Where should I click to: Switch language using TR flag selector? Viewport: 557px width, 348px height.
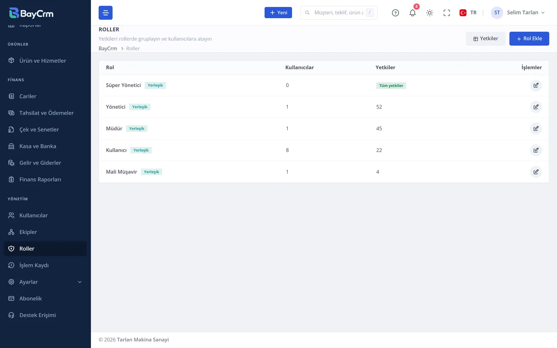(x=468, y=13)
